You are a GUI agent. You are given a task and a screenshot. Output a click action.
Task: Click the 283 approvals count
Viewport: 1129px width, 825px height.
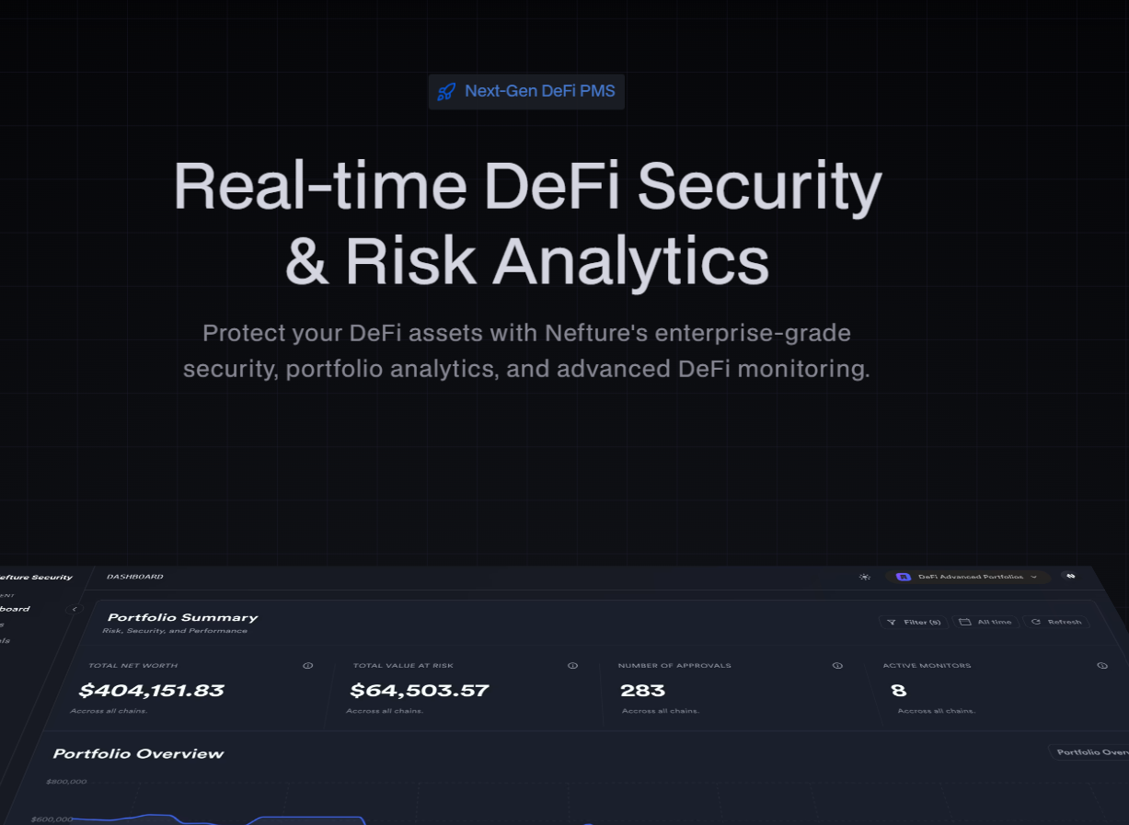[x=642, y=690]
